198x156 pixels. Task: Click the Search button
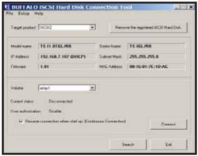128,144
